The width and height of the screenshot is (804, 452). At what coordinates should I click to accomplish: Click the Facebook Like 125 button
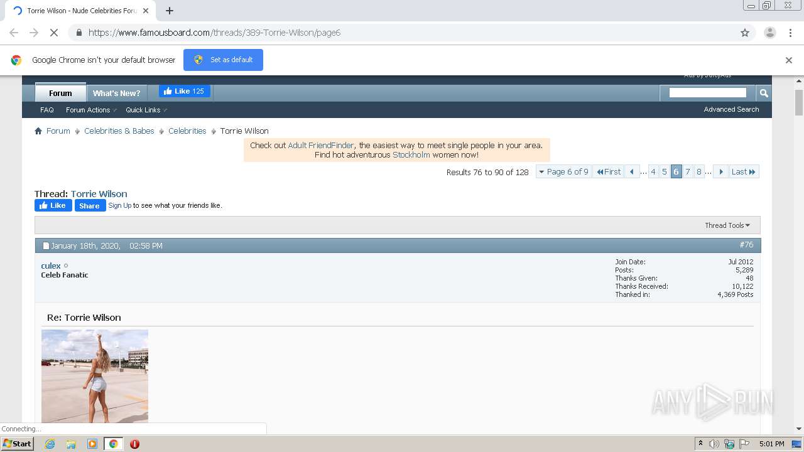pyautogui.click(x=184, y=91)
